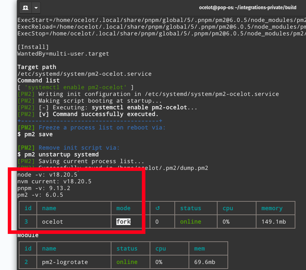Click the line '$ pm2 unstartup systemd'
This screenshot has width=306, height=270.
coord(58,154)
